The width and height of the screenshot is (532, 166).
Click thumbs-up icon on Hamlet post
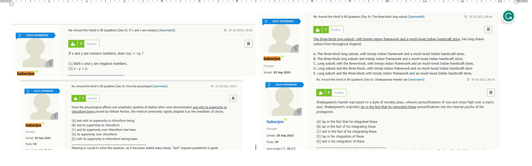(x=321, y=93)
